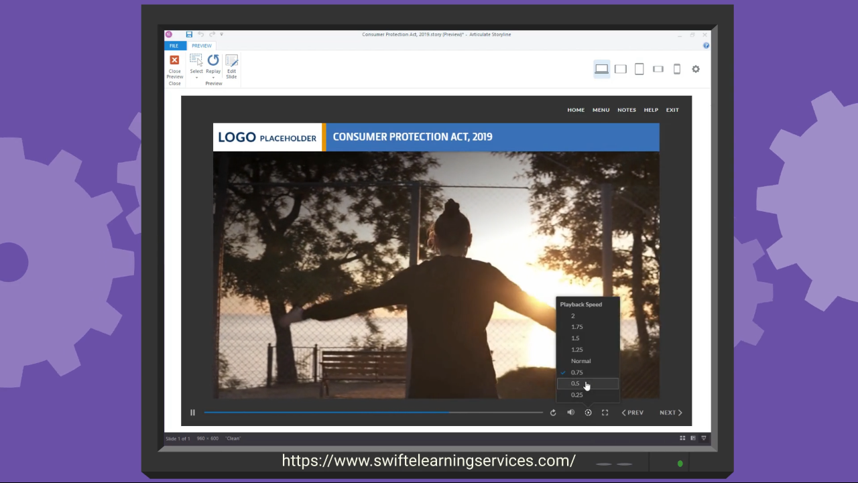Open the course MENU link
858x483 pixels.
click(601, 110)
